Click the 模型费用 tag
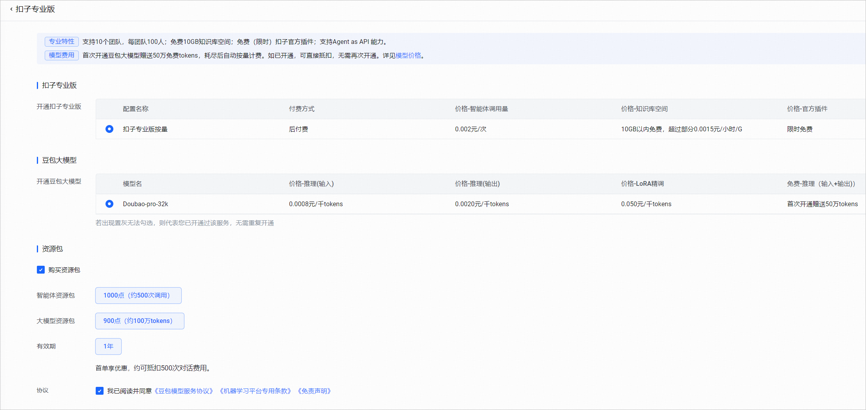866x410 pixels. coord(62,55)
